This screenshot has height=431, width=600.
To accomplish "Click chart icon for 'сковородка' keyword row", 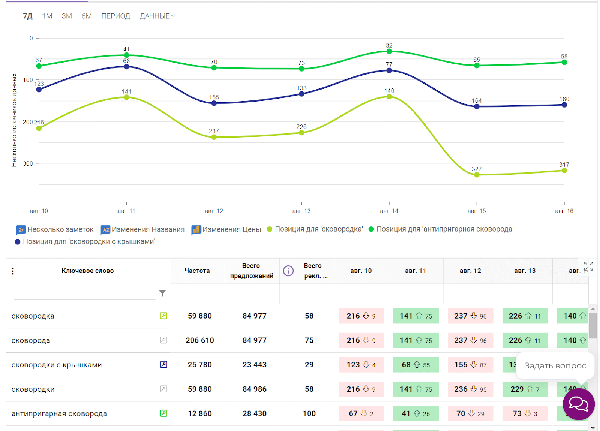I will tap(163, 316).
